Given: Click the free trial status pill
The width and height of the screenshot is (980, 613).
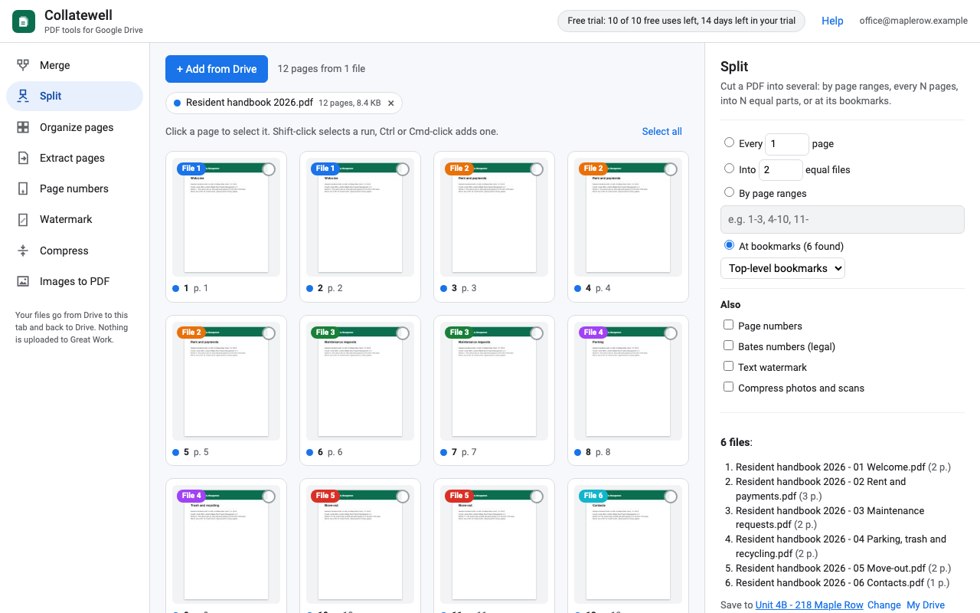Looking at the screenshot, I should pyautogui.click(x=681, y=21).
